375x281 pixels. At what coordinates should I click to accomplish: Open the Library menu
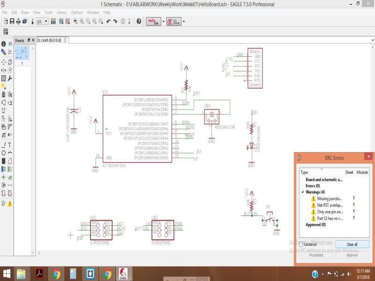pos(62,13)
